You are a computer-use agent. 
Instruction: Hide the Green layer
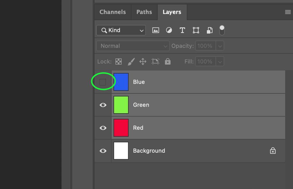coord(103,105)
